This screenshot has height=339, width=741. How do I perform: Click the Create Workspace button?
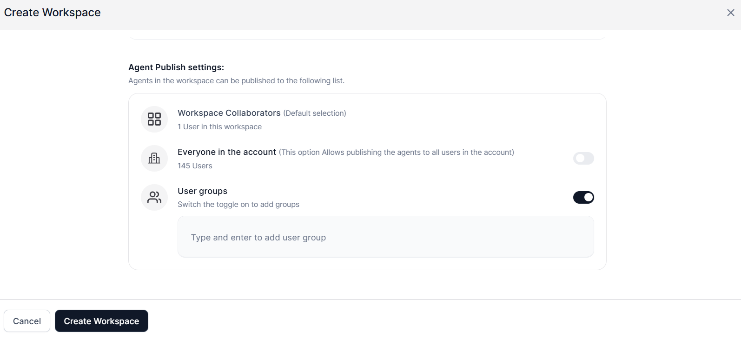[101, 321]
